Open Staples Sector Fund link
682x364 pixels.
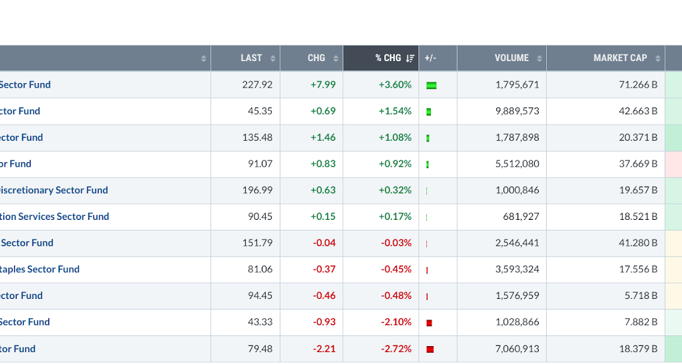point(39,269)
